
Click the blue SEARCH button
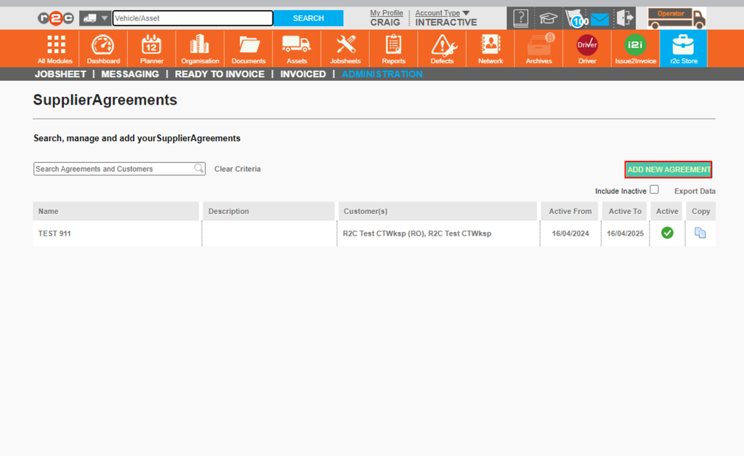point(308,18)
